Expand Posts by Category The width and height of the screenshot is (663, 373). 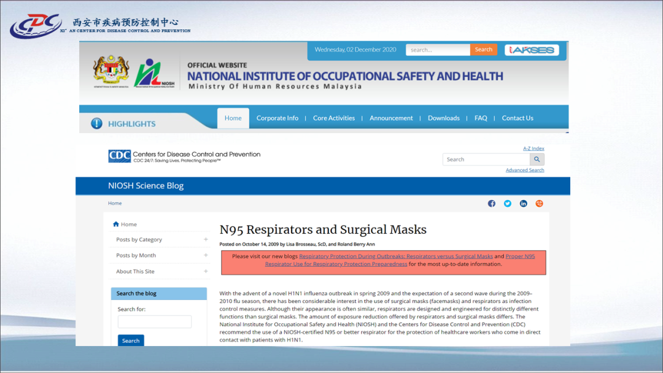206,239
